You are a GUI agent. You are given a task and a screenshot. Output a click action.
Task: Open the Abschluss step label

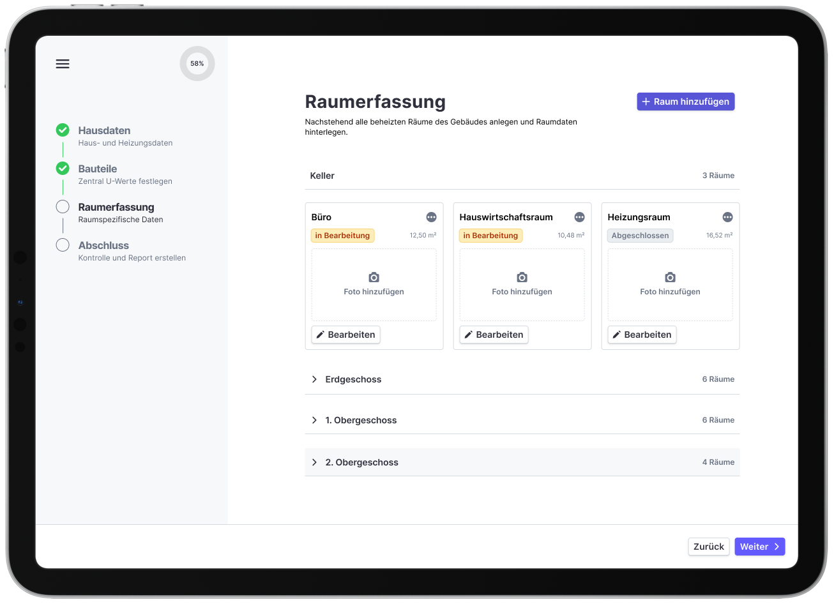point(103,245)
